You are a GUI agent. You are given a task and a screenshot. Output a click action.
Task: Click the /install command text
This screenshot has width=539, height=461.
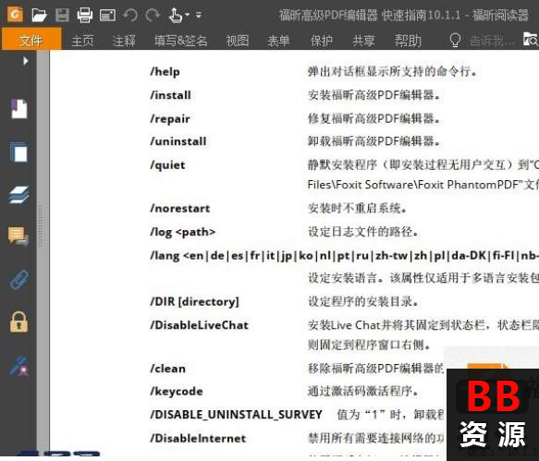pos(170,95)
